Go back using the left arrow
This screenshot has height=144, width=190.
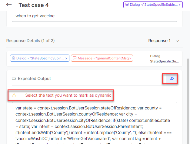[9, 5]
